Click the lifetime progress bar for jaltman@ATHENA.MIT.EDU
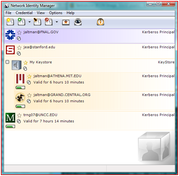 point(20,88)
